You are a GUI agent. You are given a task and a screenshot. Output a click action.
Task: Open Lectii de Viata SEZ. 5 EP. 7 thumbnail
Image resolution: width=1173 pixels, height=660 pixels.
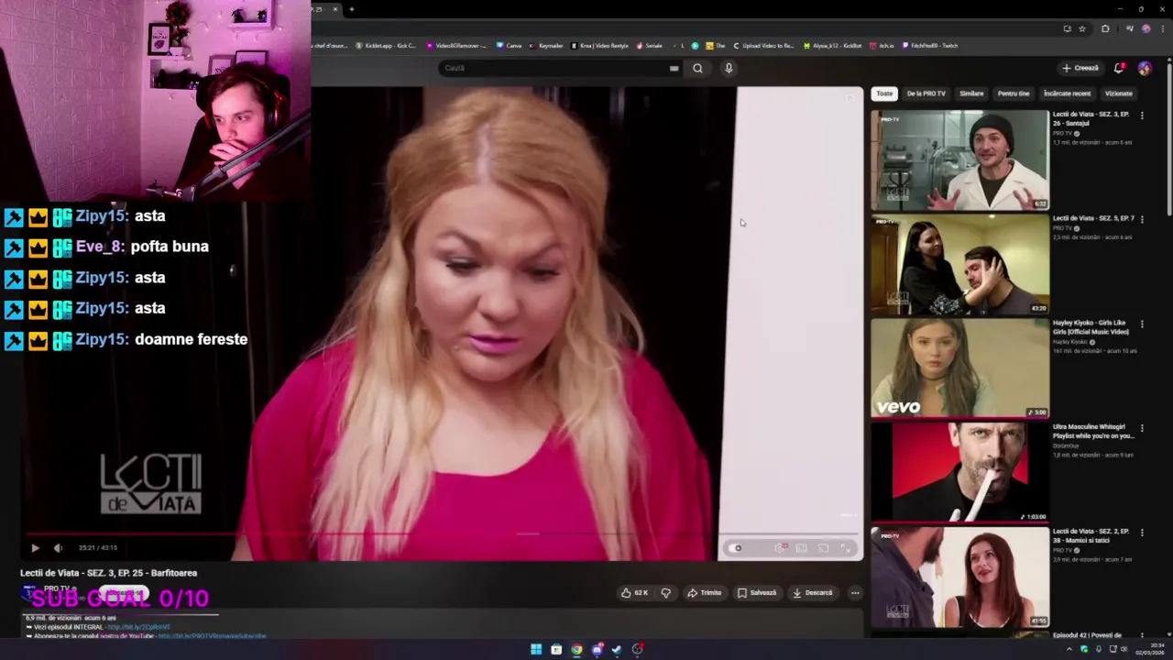(959, 265)
